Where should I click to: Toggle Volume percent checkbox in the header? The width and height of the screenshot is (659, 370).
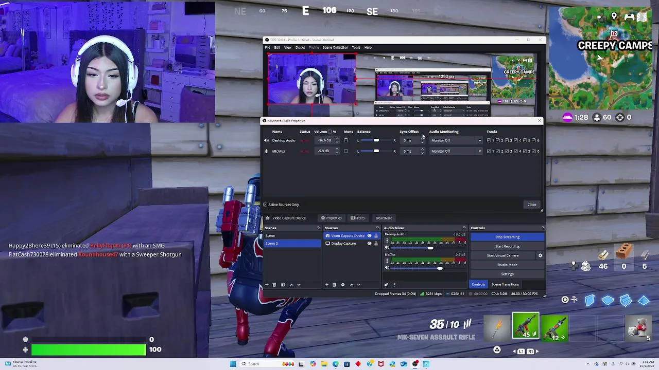(x=330, y=132)
